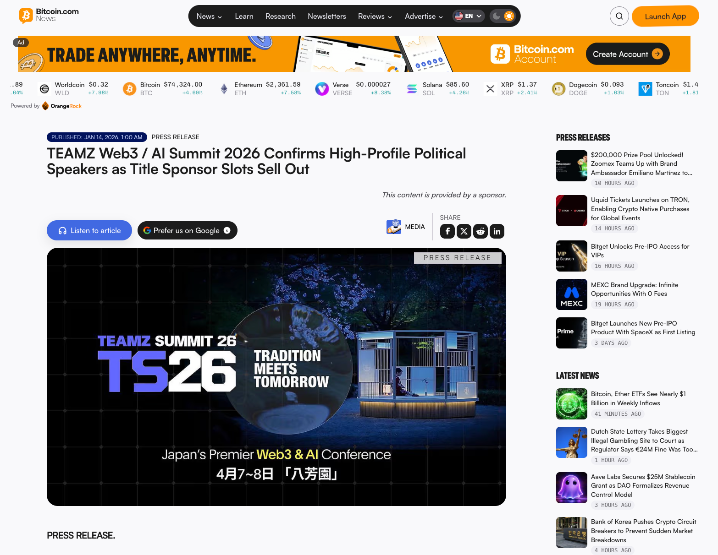Screen dimensions: 718x555
Task: Select the Worldcoin ticker icon
Action: click(44, 89)
